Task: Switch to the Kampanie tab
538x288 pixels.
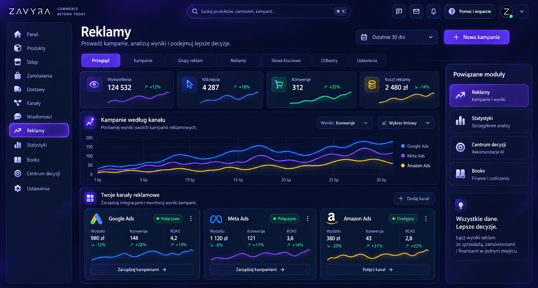Action: click(x=143, y=61)
